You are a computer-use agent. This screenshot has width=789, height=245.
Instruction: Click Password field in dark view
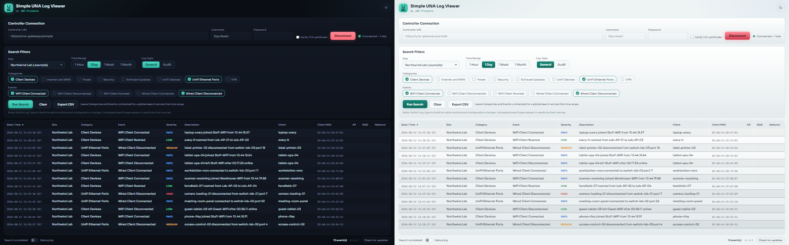[x=273, y=36]
